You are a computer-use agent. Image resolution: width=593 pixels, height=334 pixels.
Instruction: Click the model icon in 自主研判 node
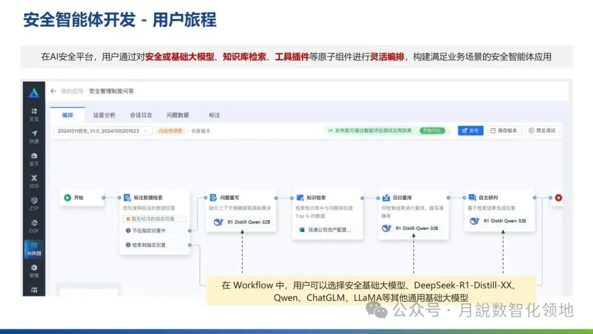click(x=474, y=221)
